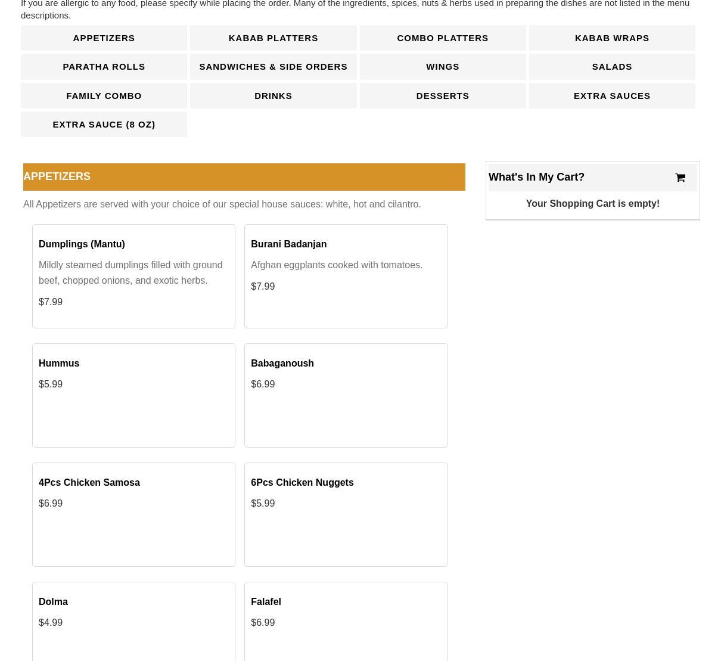Click the 6Pcs Chicken Nuggets card
The height and width of the screenshot is (661, 721).
pos(346,514)
